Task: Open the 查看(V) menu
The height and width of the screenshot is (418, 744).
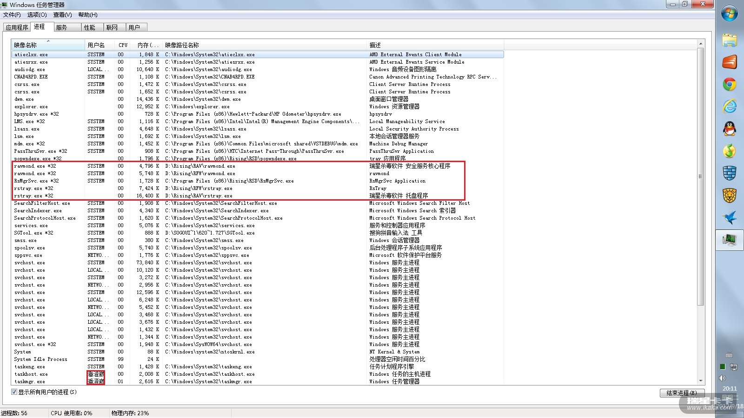Action: [63, 15]
